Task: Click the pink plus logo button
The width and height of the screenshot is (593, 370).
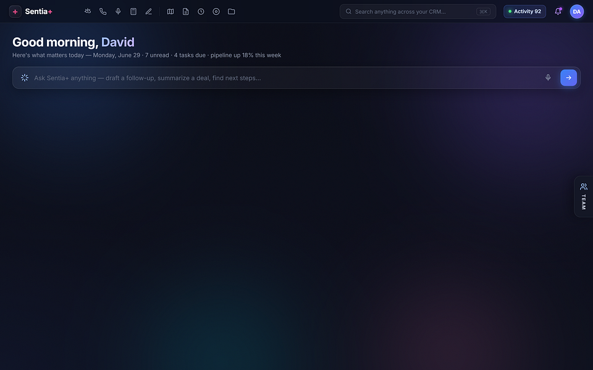Action: pos(15,12)
